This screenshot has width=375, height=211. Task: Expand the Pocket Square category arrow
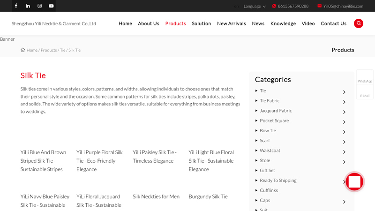click(344, 122)
